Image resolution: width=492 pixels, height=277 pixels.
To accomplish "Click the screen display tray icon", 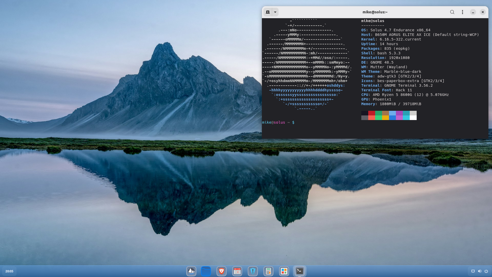I will (x=473, y=271).
